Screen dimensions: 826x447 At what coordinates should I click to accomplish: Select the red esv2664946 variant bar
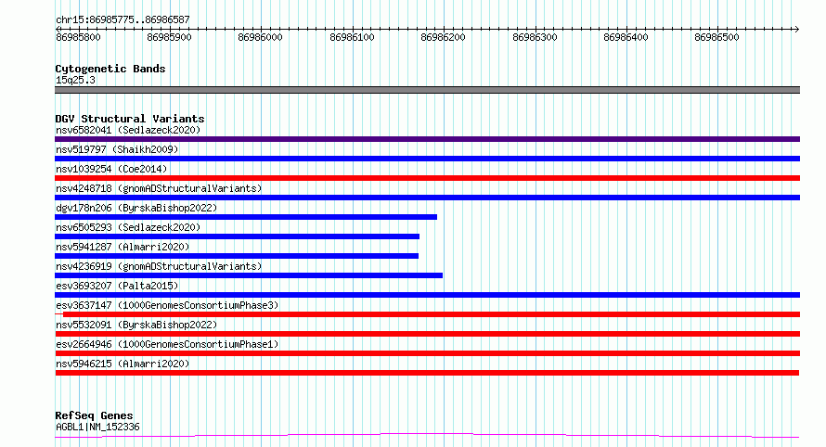[x=427, y=353]
